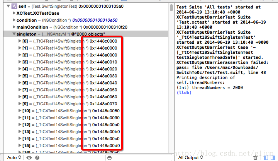This screenshot has height=161, width=278.
Task: Click "(Int) threadNumbers = 2000" console line
Action: pyautogui.click(x=210, y=87)
